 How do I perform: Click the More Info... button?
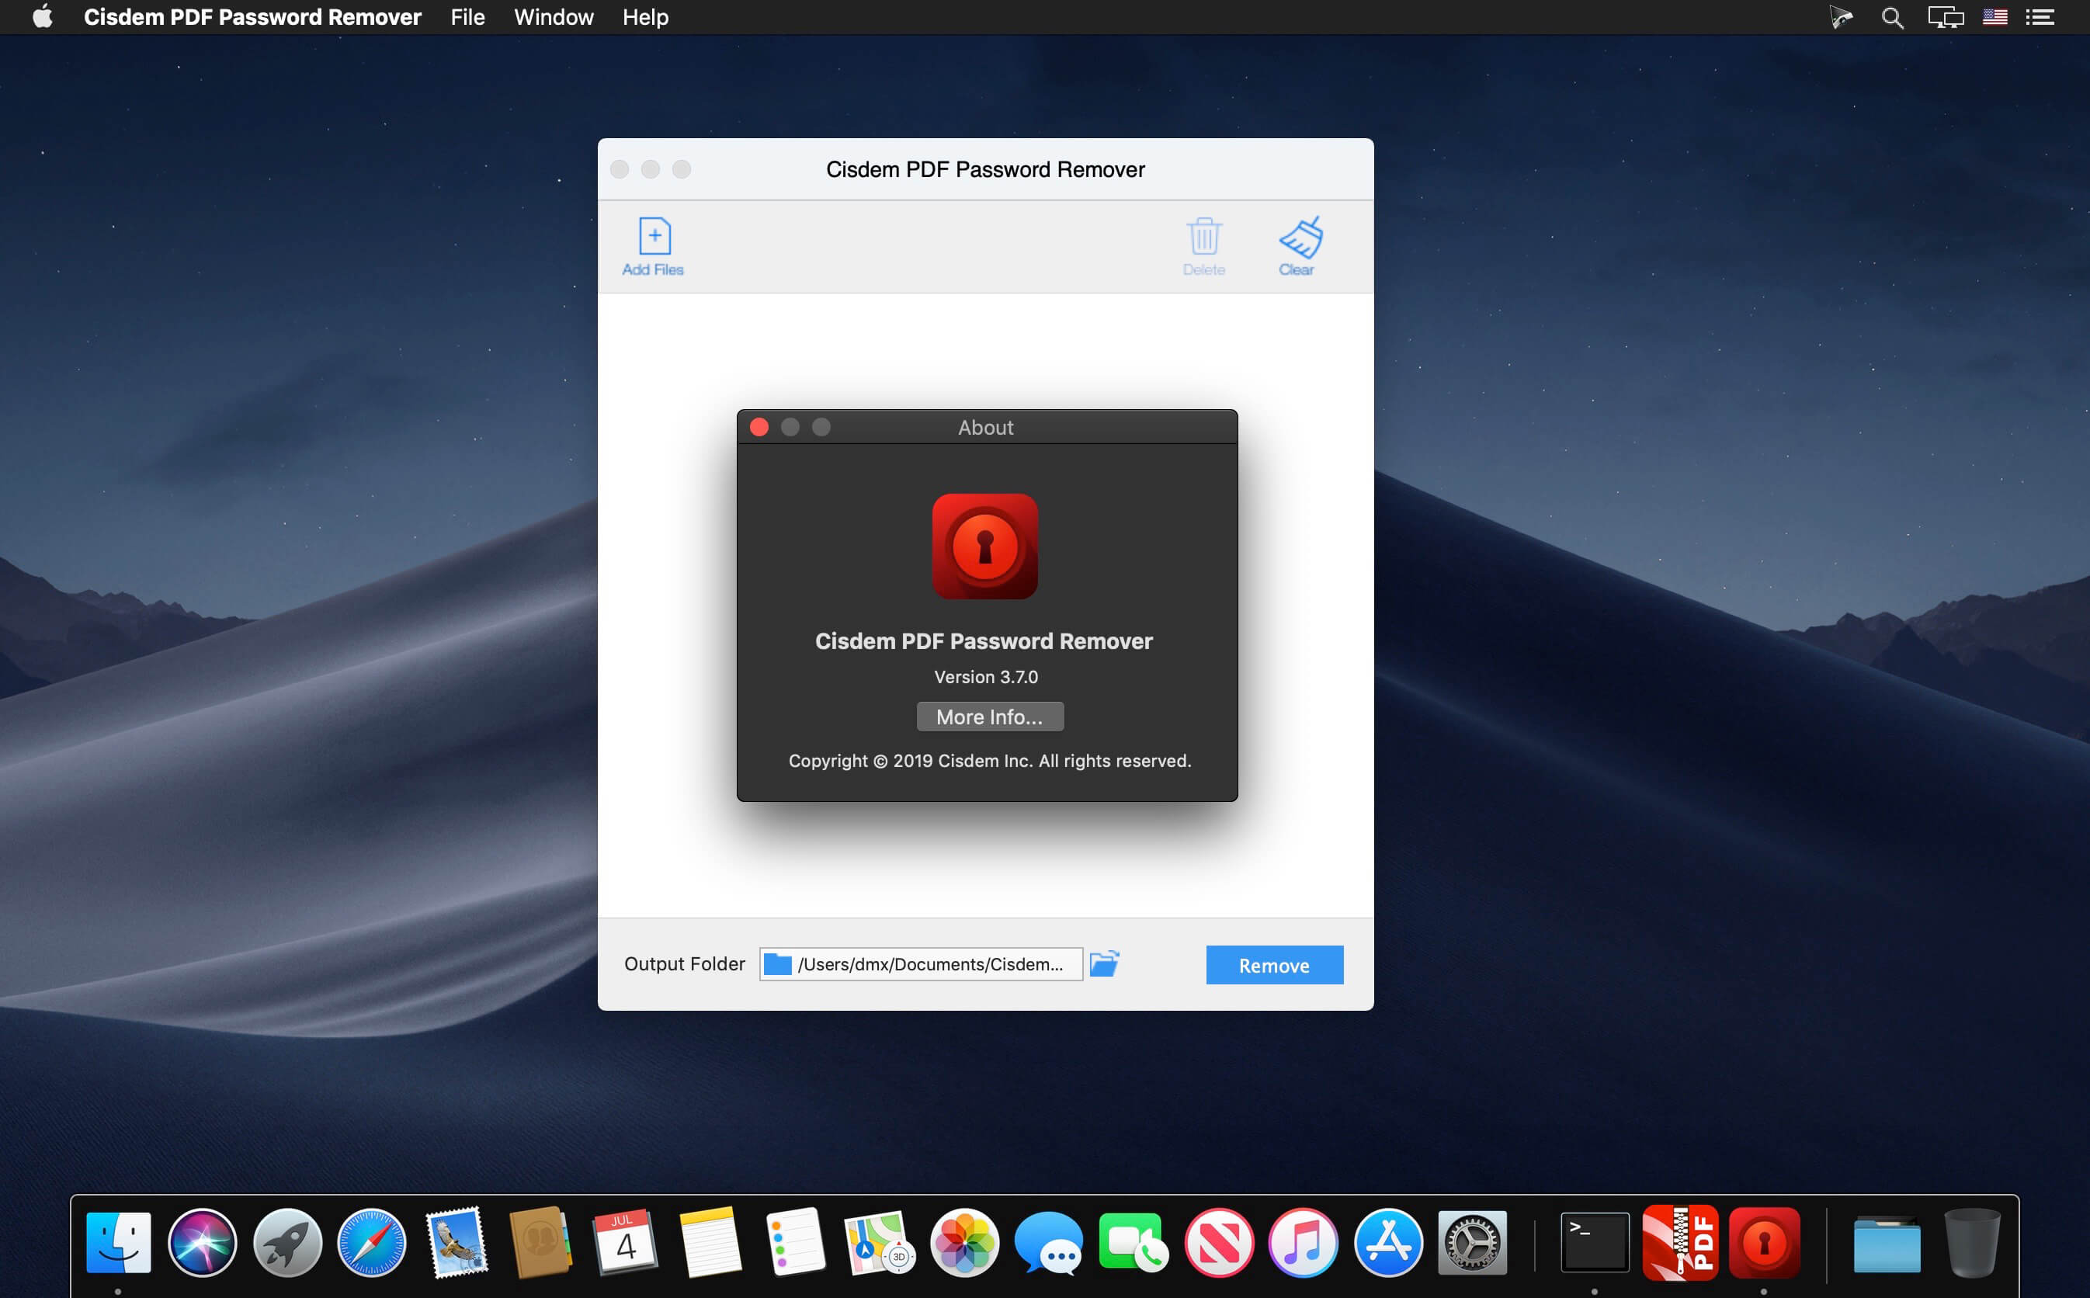989,717
